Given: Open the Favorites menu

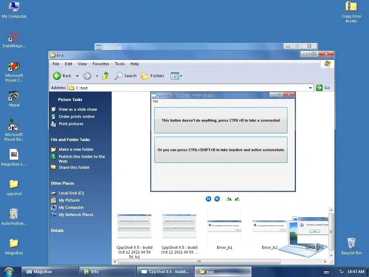Looking at the screenshot, I should coord(101,64).
